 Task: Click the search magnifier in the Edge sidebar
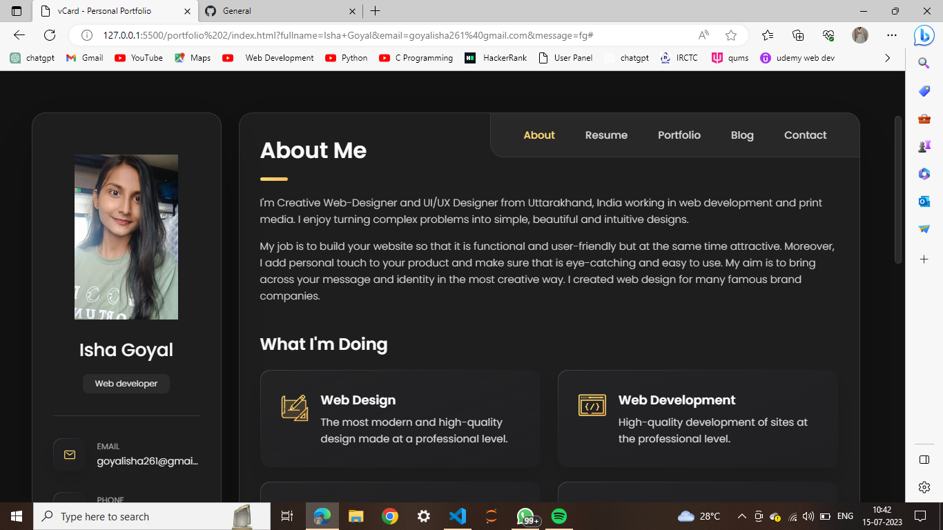tap(924, 63)
